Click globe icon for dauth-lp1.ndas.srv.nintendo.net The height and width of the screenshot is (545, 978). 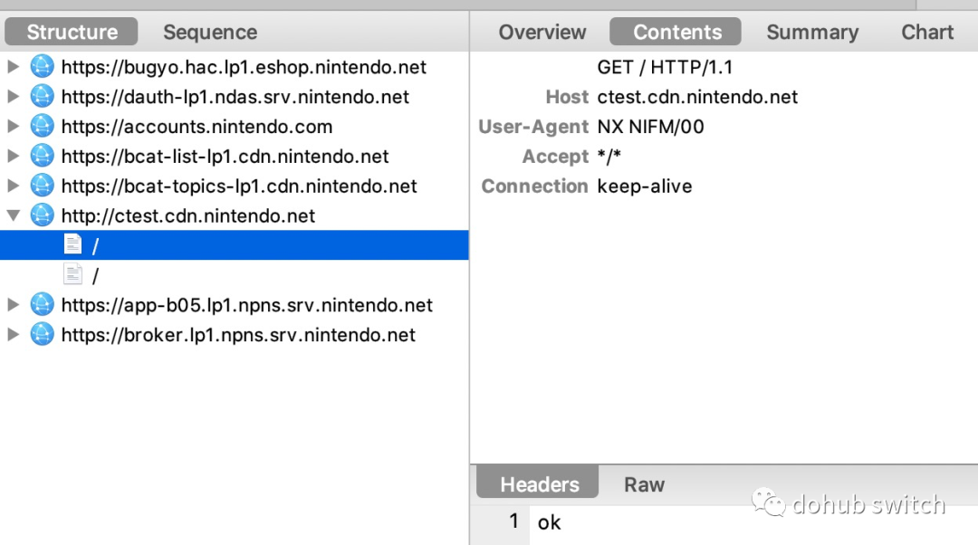point(42,97)
